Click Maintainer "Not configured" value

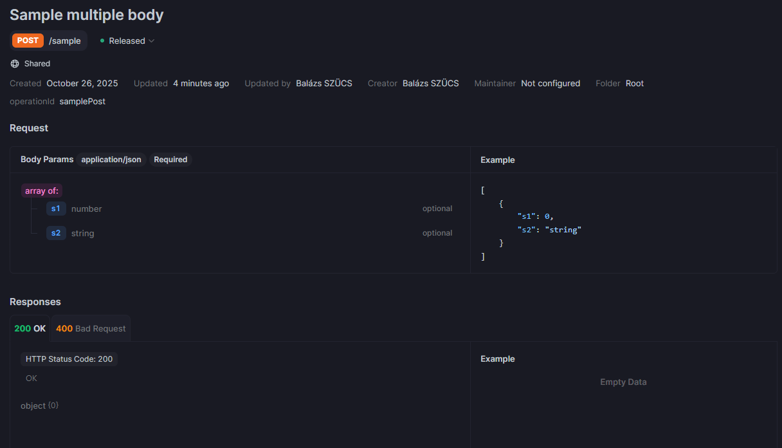point(550,83)
